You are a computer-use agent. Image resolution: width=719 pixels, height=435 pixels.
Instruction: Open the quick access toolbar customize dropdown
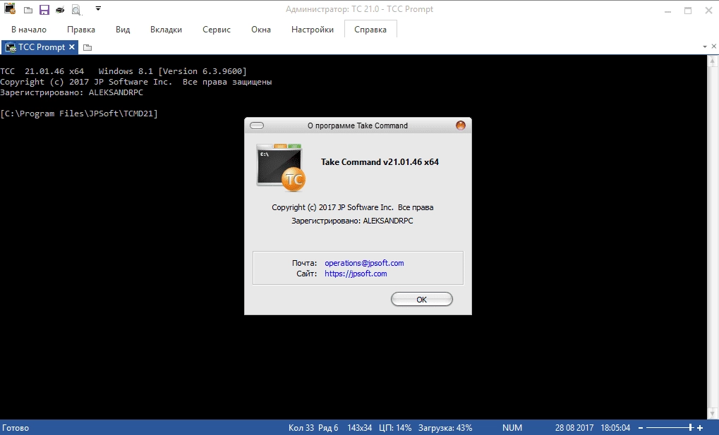point(98,8)
